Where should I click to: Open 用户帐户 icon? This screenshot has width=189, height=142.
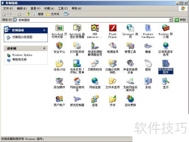click(x=59, y=99)
